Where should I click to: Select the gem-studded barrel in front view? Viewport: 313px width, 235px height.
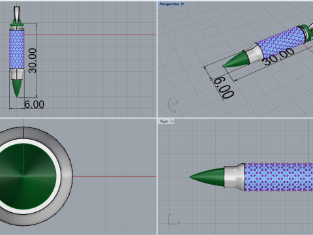coord(17,49)
